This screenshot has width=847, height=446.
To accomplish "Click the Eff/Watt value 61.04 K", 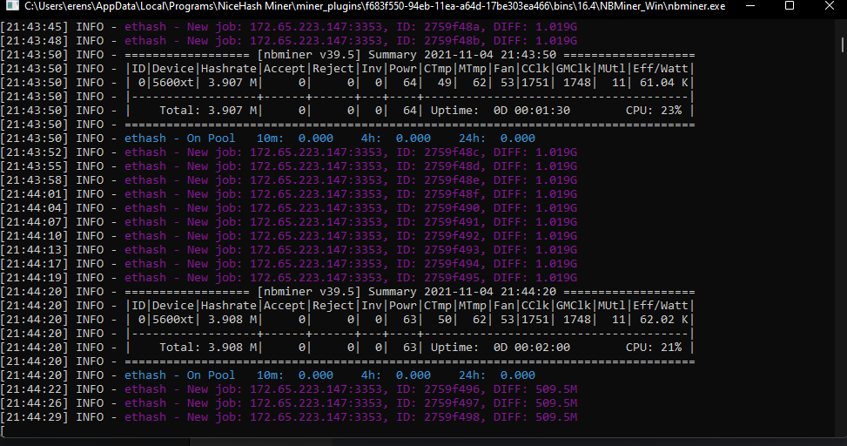I will (x=664, y=83).
